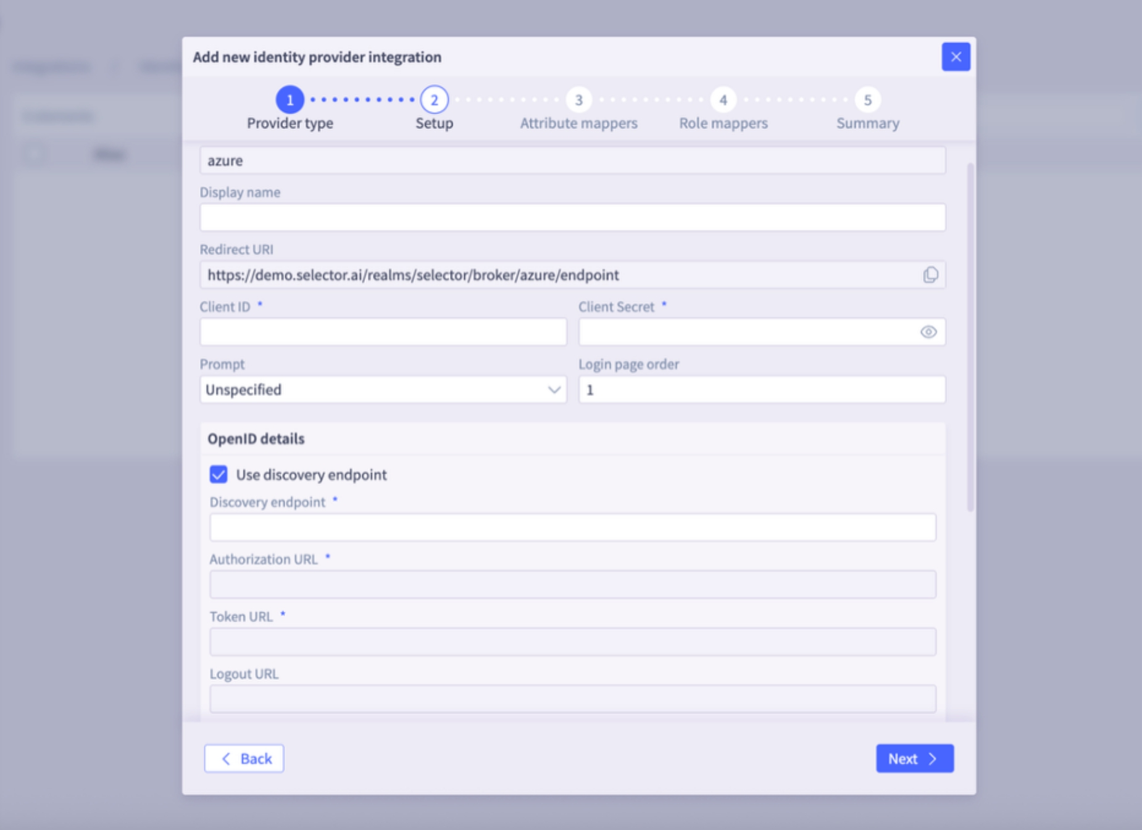
Task: Copy the Redirect URI using the copy icon
Action: 931,274
